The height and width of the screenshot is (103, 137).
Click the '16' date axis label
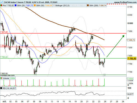pos(70,101)
